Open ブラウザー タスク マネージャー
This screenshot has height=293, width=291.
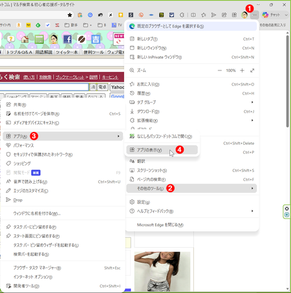click(x=63, y=268)
